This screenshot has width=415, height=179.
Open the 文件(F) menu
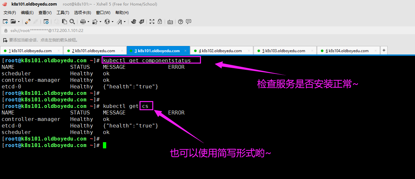10,13
